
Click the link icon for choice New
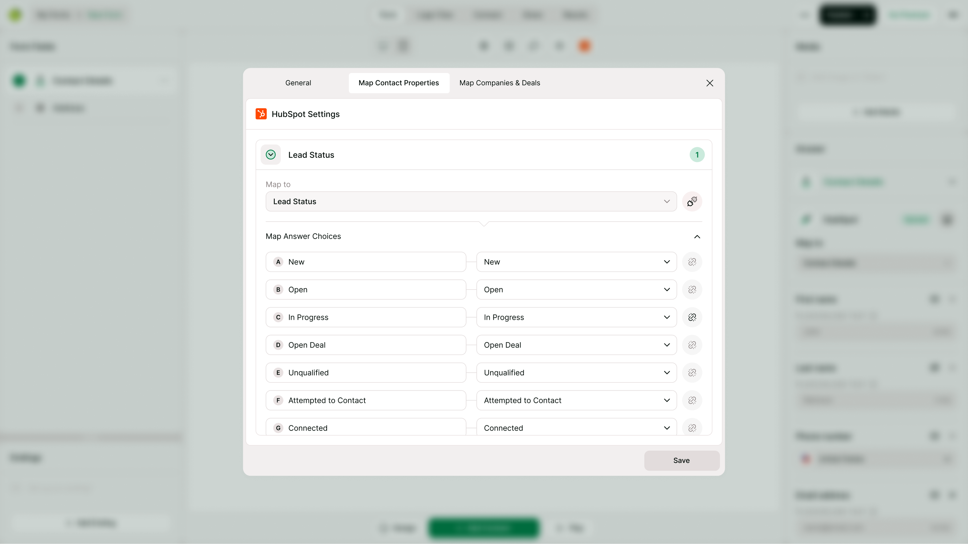pos(692,262)
